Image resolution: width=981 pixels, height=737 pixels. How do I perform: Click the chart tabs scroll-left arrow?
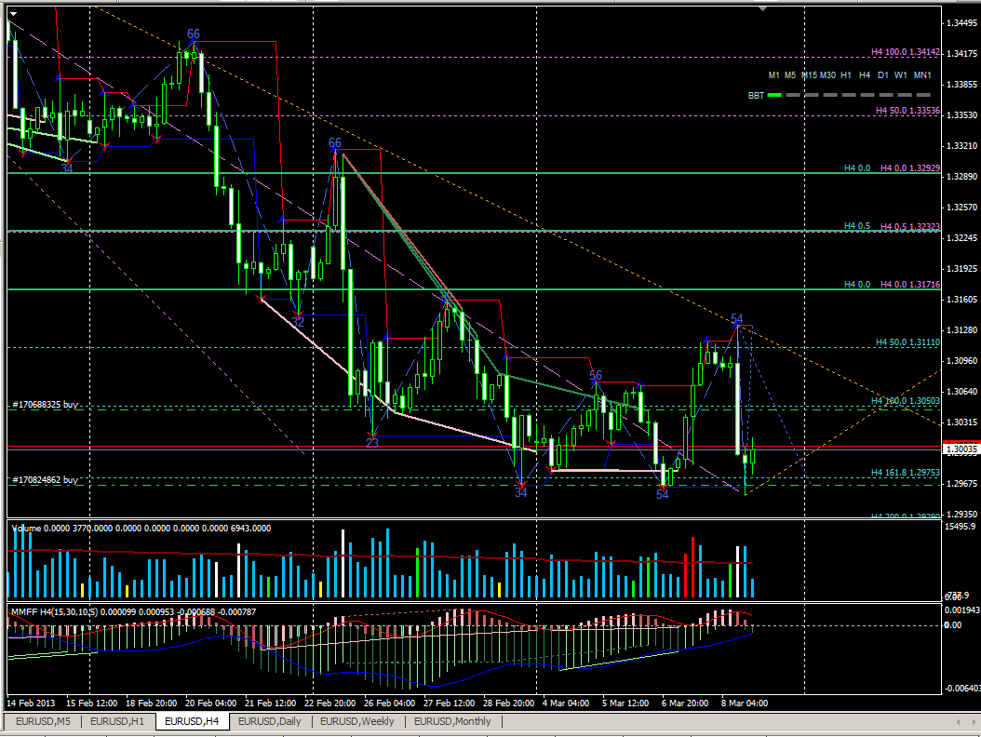point(958,722)
